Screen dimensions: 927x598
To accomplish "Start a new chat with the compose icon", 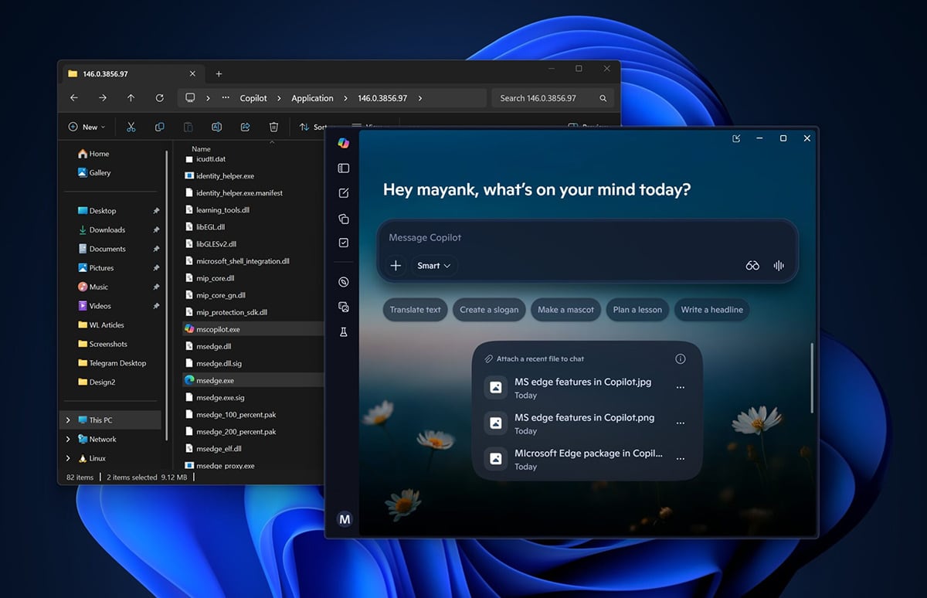I will [344, 193].
